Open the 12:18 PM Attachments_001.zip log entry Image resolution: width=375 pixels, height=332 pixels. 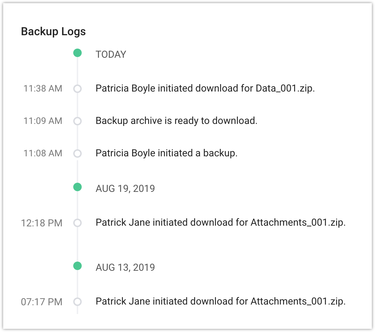(220, 223)
